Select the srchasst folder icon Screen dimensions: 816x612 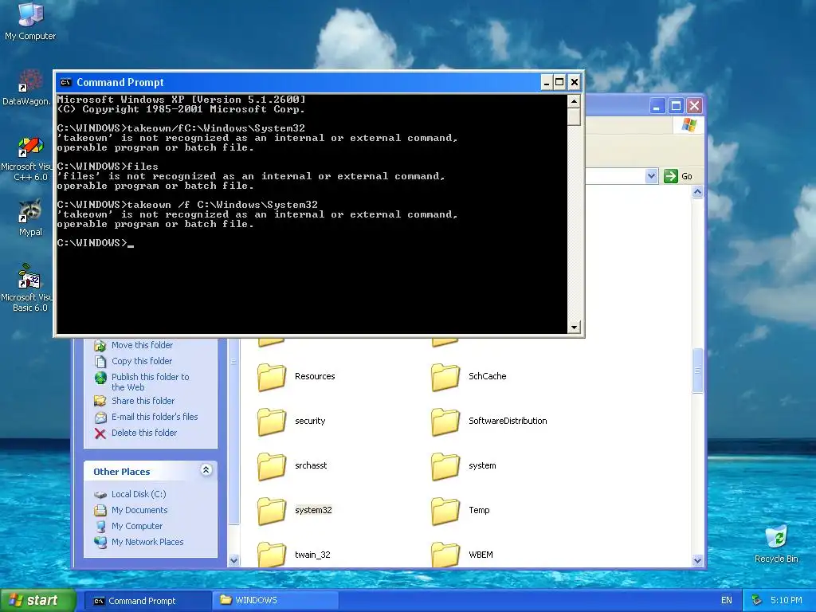coord(272,466)
